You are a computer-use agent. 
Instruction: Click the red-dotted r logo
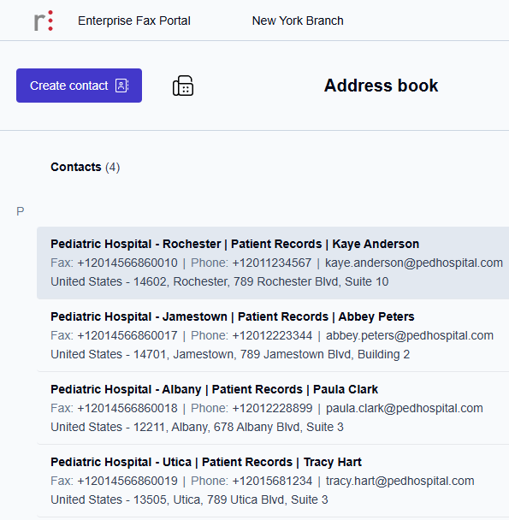point(44,21)
